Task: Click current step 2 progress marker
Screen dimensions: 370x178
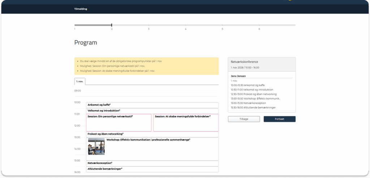Action: coord(112,25)
